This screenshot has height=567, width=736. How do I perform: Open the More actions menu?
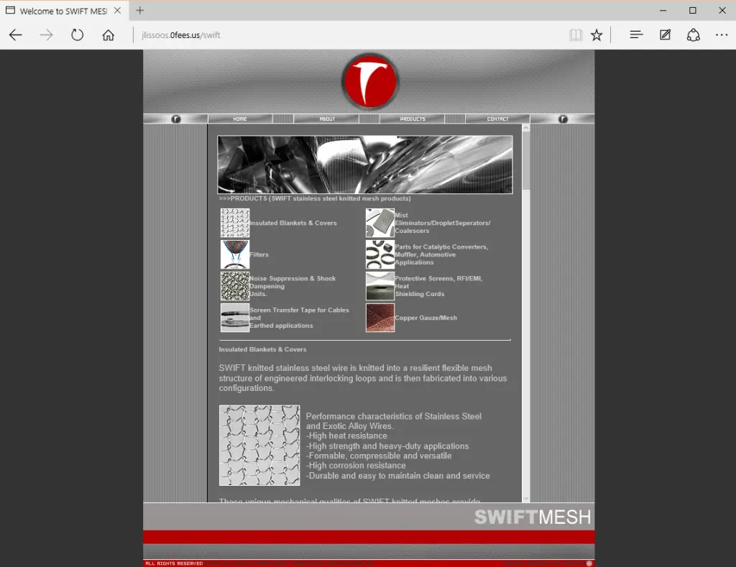coord(722,34)
